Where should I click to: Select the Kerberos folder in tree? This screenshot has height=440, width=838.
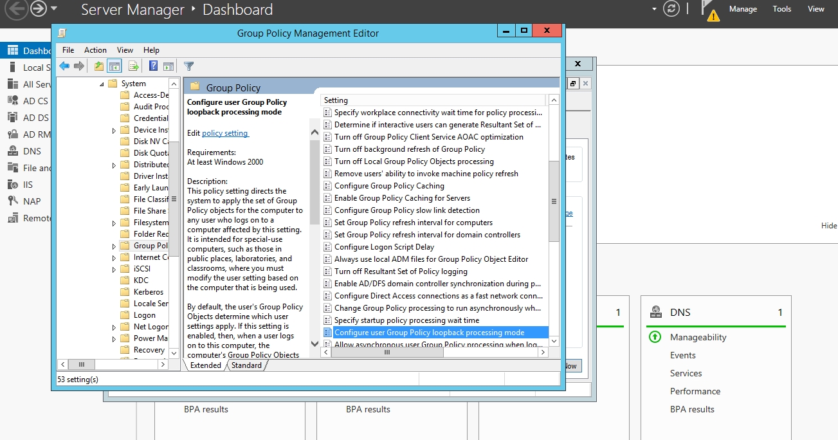pos(148,292)
